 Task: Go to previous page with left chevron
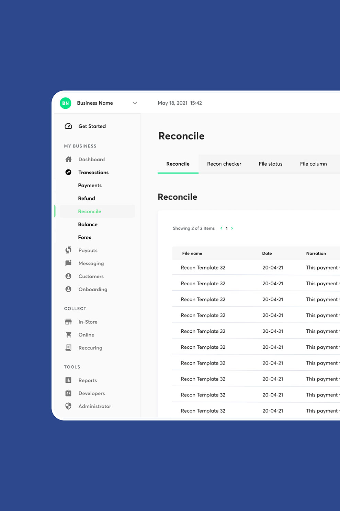221,228
